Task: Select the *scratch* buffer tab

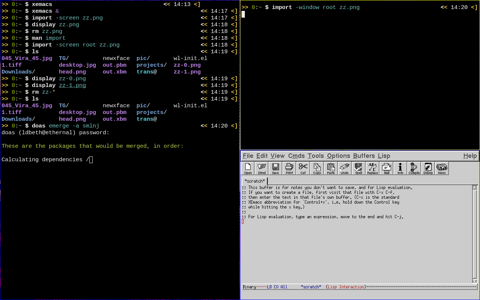Action: [x=255, y=181]
